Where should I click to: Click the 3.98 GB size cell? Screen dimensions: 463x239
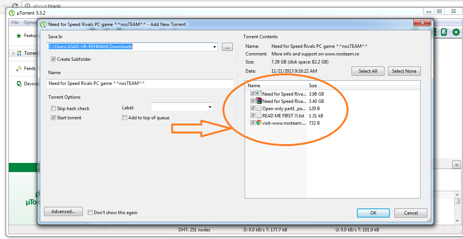tap(316, 94)
